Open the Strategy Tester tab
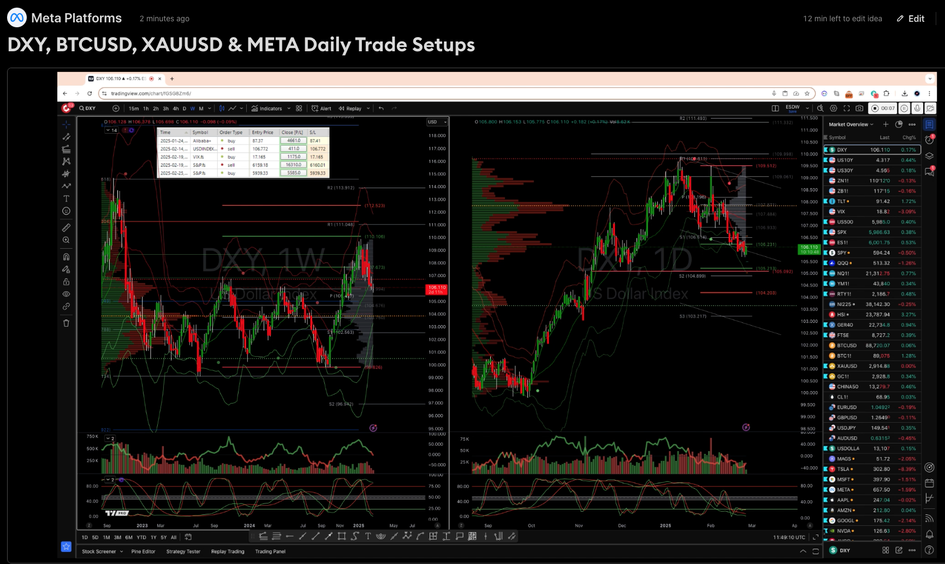Screen dimensions: 945x564 pyautogui.click(x=183, y=551)
